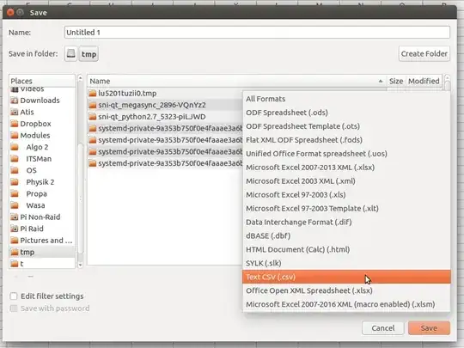464x348 pixels.
Task: Click the sni-qt_megasync folder icon
Action: [x=93, y=105]
